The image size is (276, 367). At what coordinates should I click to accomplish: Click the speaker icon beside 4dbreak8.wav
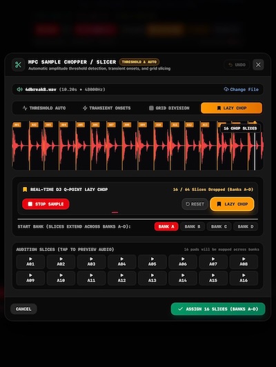19,90
